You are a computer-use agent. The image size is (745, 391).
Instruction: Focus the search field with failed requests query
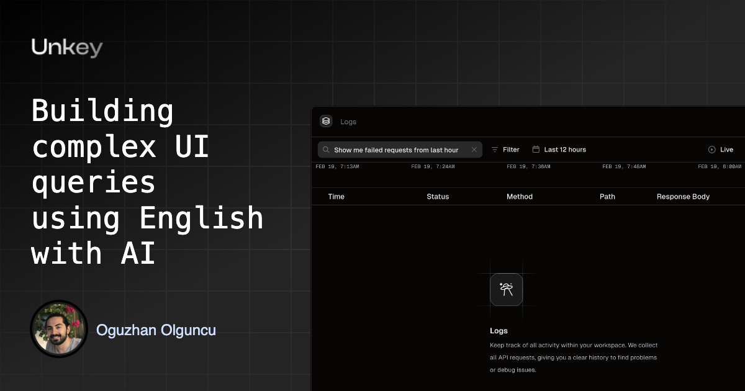pyautogui.click(x=400, y=150)
